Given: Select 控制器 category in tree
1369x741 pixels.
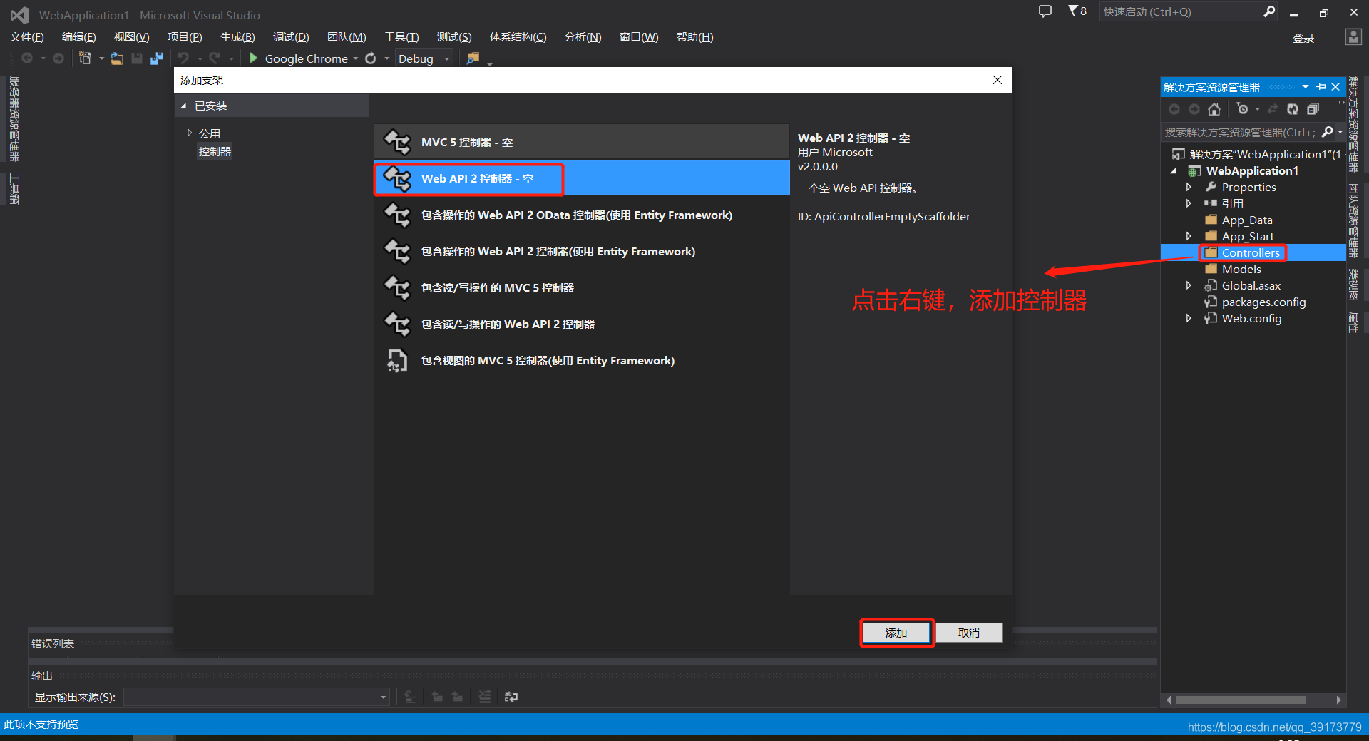Looking at the screenshot, I should click(215, 151).
